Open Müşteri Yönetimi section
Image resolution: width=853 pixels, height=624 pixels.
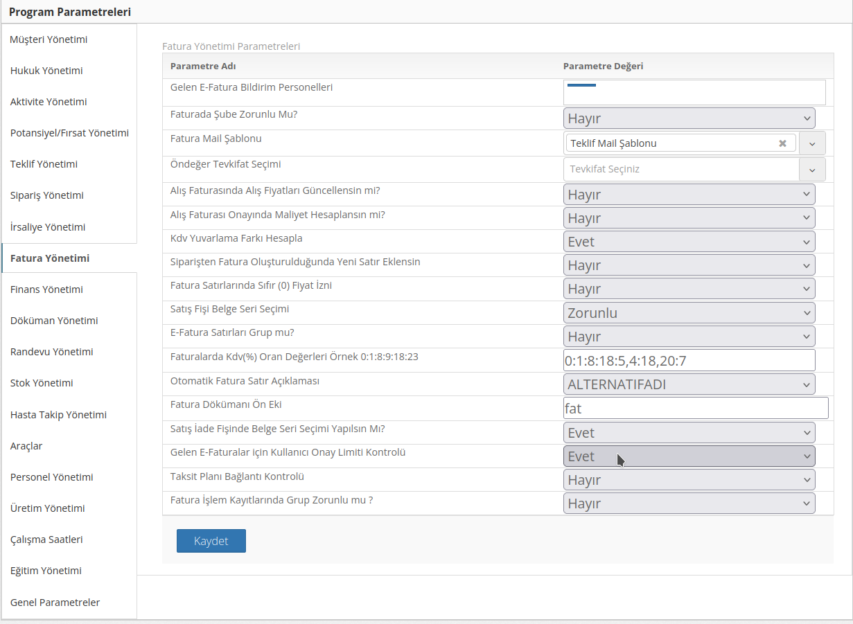pyautogui.click(x=49, y=39)
